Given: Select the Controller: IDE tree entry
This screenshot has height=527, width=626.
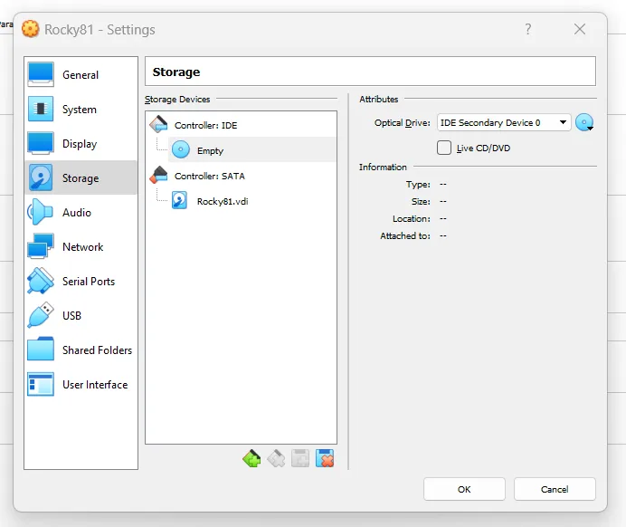Looking at the screenshot, I should 242,125.
